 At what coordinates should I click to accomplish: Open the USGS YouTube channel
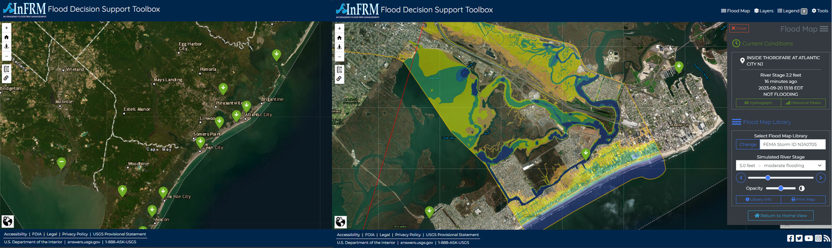pos(808,238)
